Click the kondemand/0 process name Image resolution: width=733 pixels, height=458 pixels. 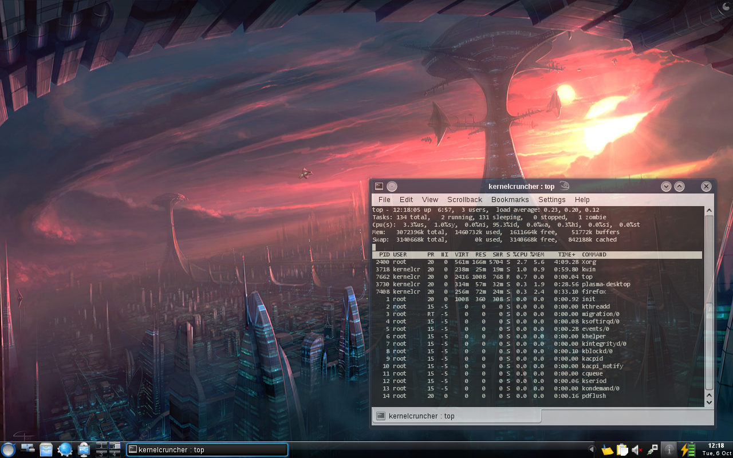(601, 389)
